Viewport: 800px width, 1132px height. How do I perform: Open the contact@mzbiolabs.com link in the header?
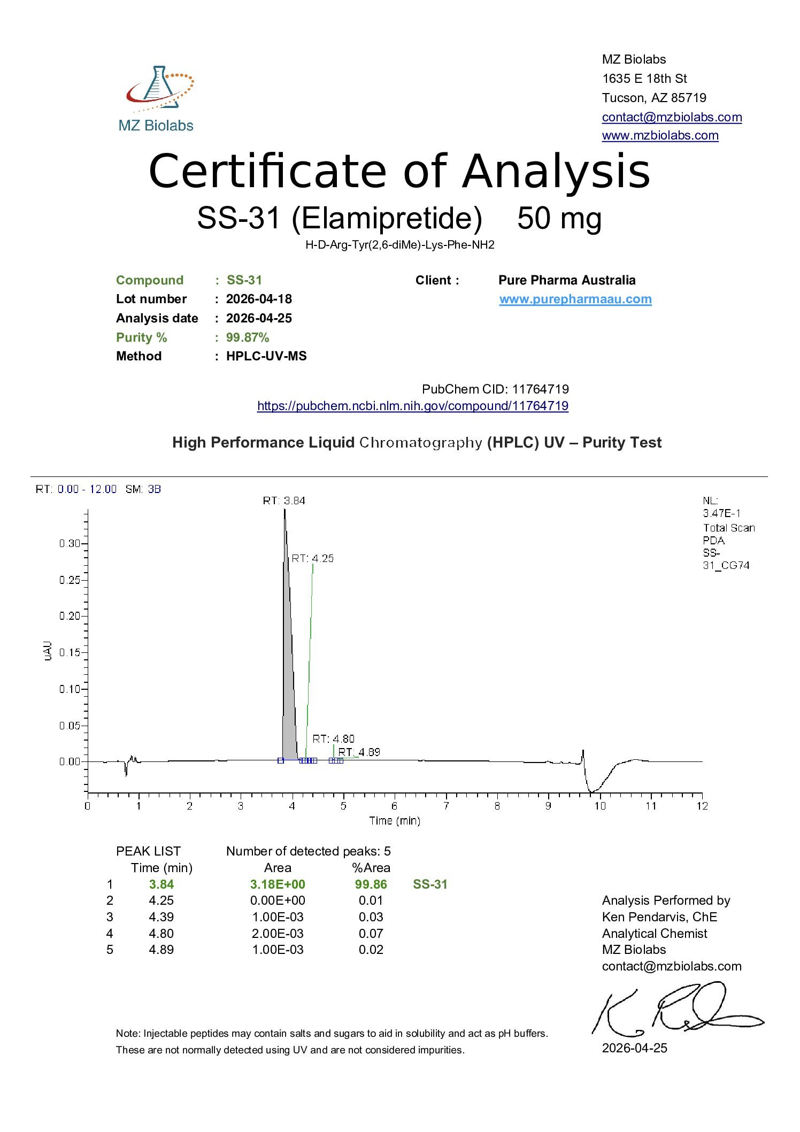click(672, 117)
